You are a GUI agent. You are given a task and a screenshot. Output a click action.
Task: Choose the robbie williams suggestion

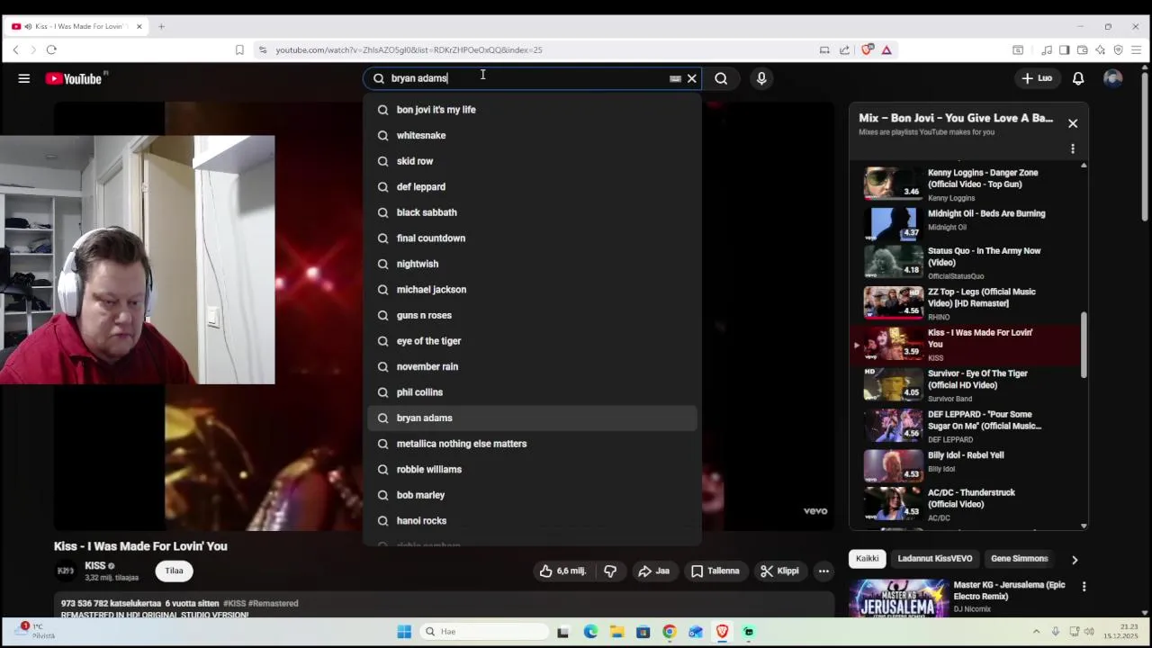click(x=532, y=469)
